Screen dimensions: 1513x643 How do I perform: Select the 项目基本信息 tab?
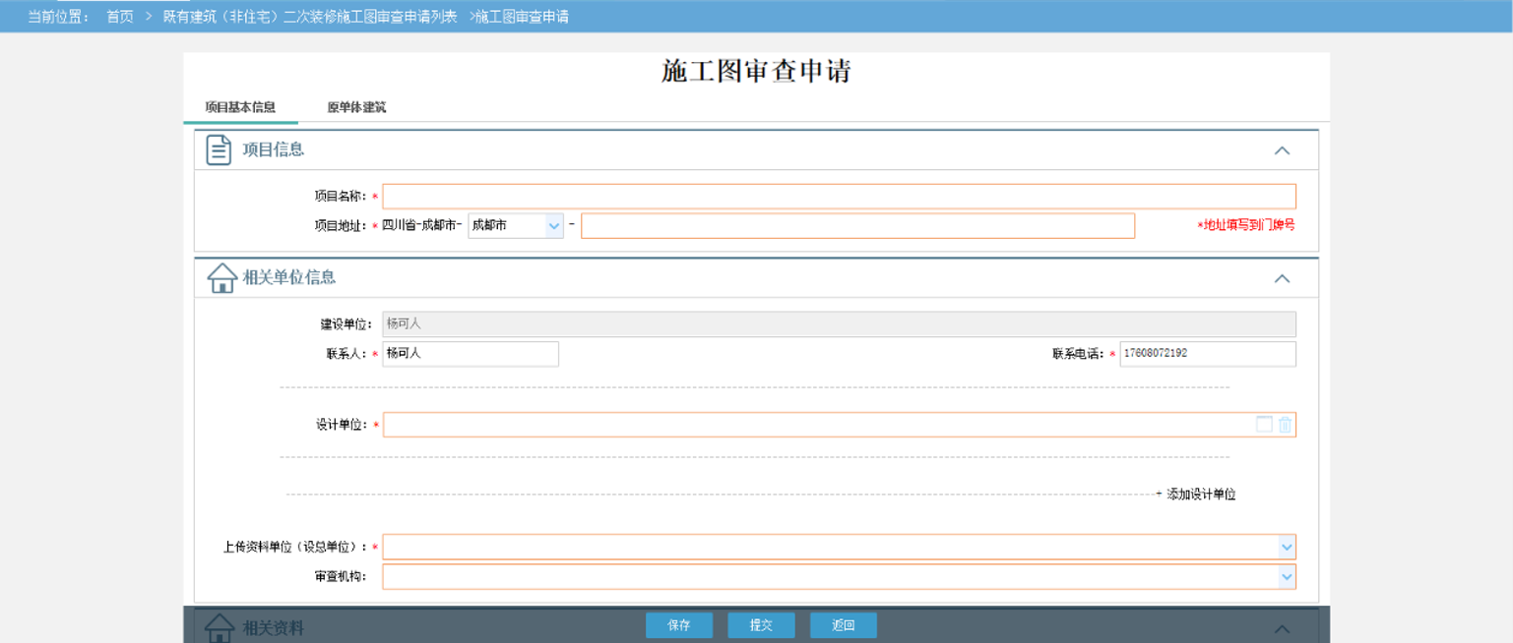point(240,107)
